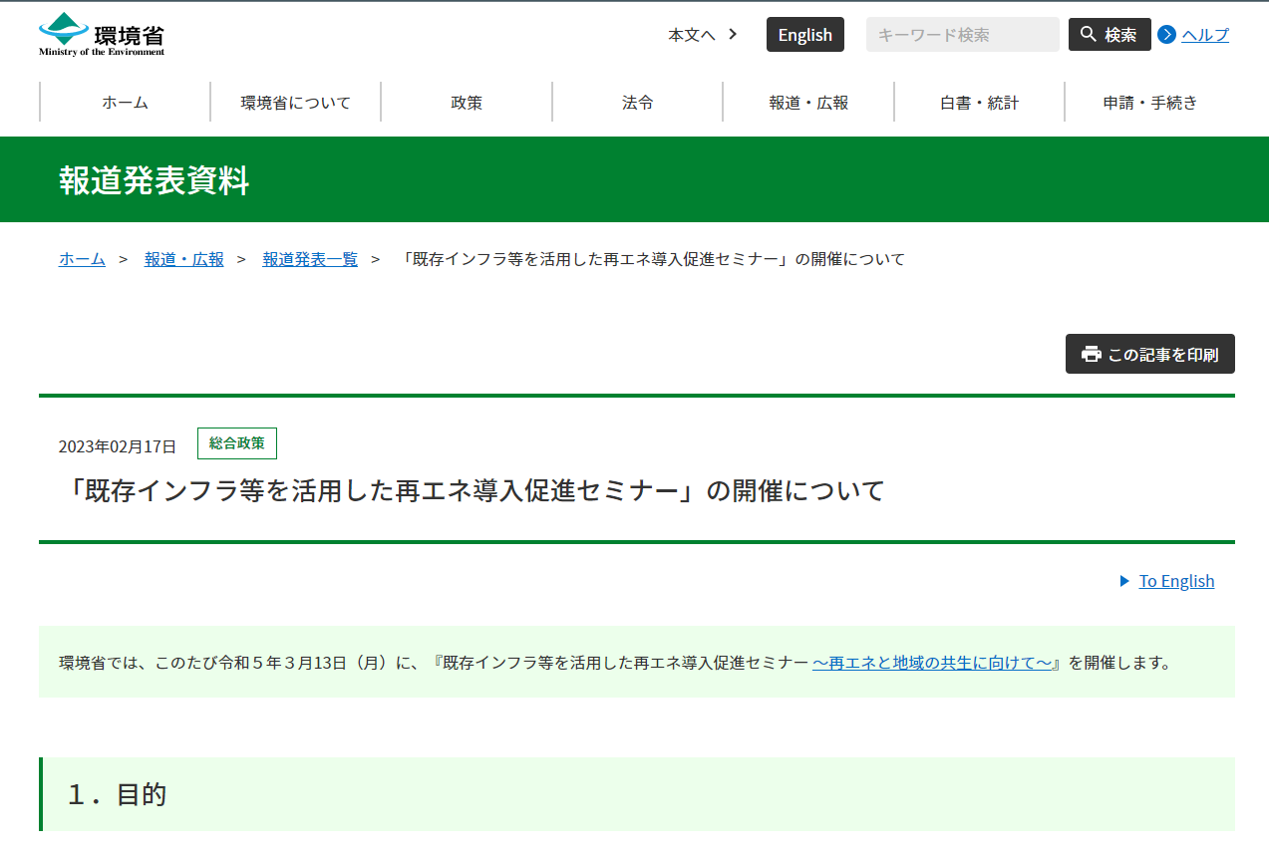Type in the キーワード検索 search field
Image resolution: width=1269 pixels, height=857 pixels.
(962, 35)
